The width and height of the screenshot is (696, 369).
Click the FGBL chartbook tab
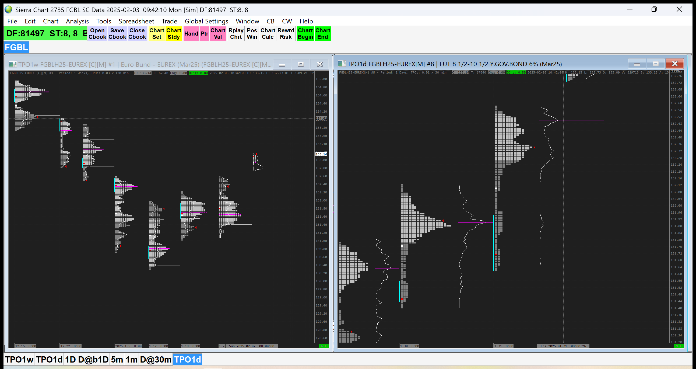[16, 47]
